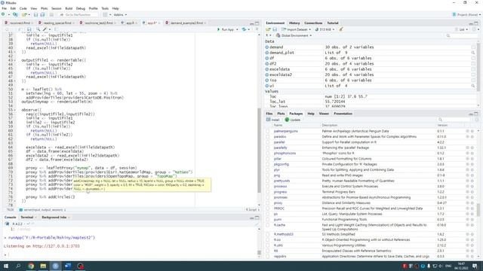Check the parallel package checkbox
Image resolution: width=483 pixels, height=271 pixels.
268,142
